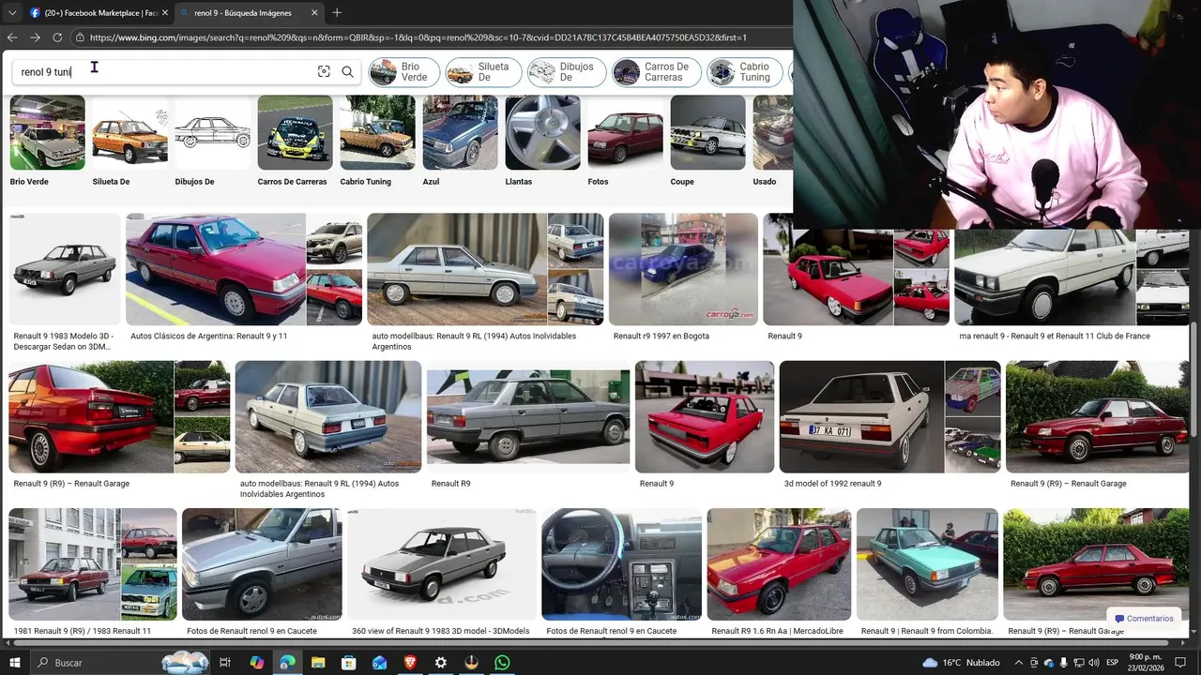Open 1981 Renault 9 (R9) / 1983 Renault 11 result

point(63,564)
